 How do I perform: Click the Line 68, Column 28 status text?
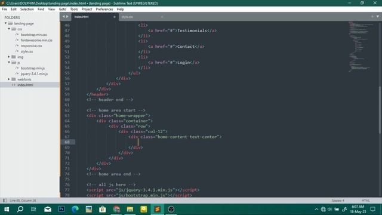pyautogui.click(x=23, y=201)
